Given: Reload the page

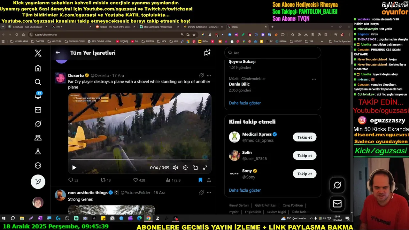Looking at the screenshot, I should click(x=17, y=34).
